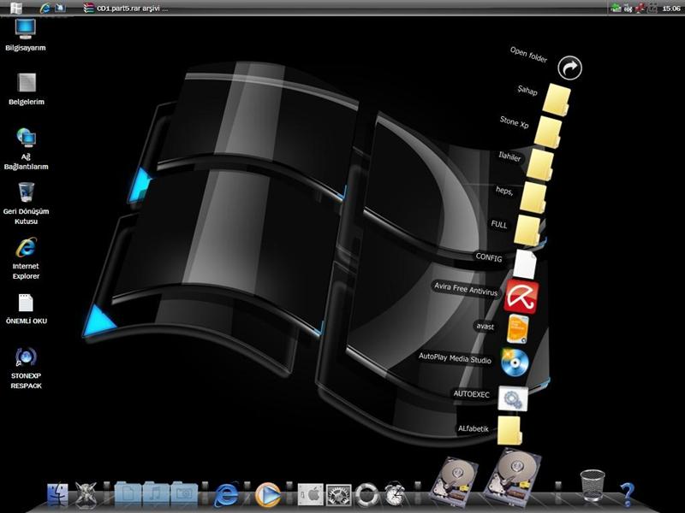Click the Windows Start button
This screenshot has width=685, height=513.
coord(16,8)
